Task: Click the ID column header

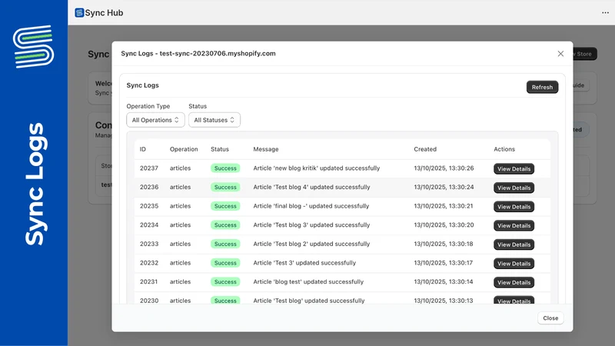Action: pyautogui.click(x=143, y=149)
